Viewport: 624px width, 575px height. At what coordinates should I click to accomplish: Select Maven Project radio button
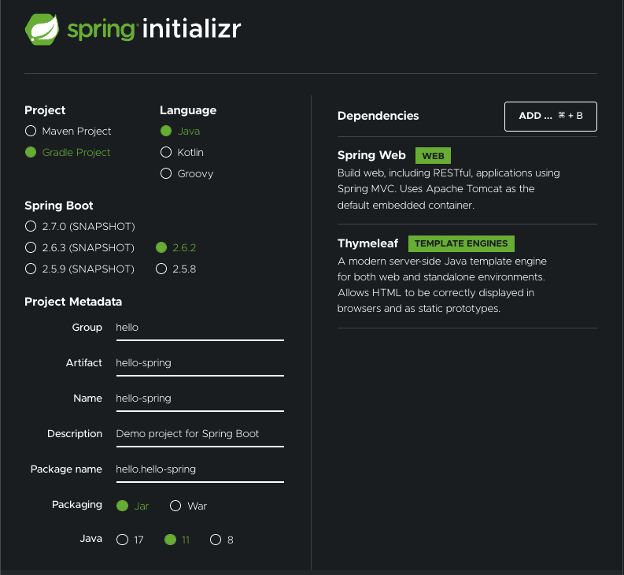click(31, 131)
